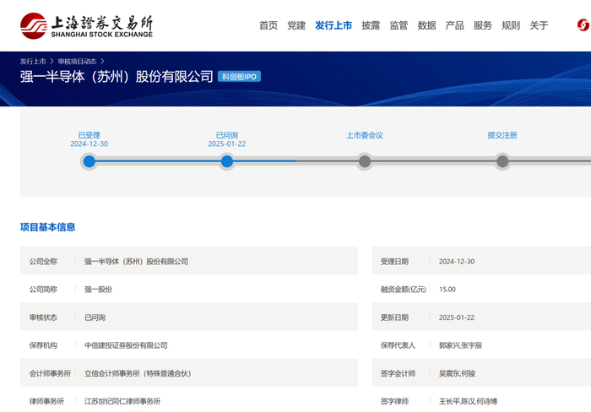Click the 审核项目动态 breadcrumb link
Viewport: 591px width, 412px height.
[x=77, y=62]
